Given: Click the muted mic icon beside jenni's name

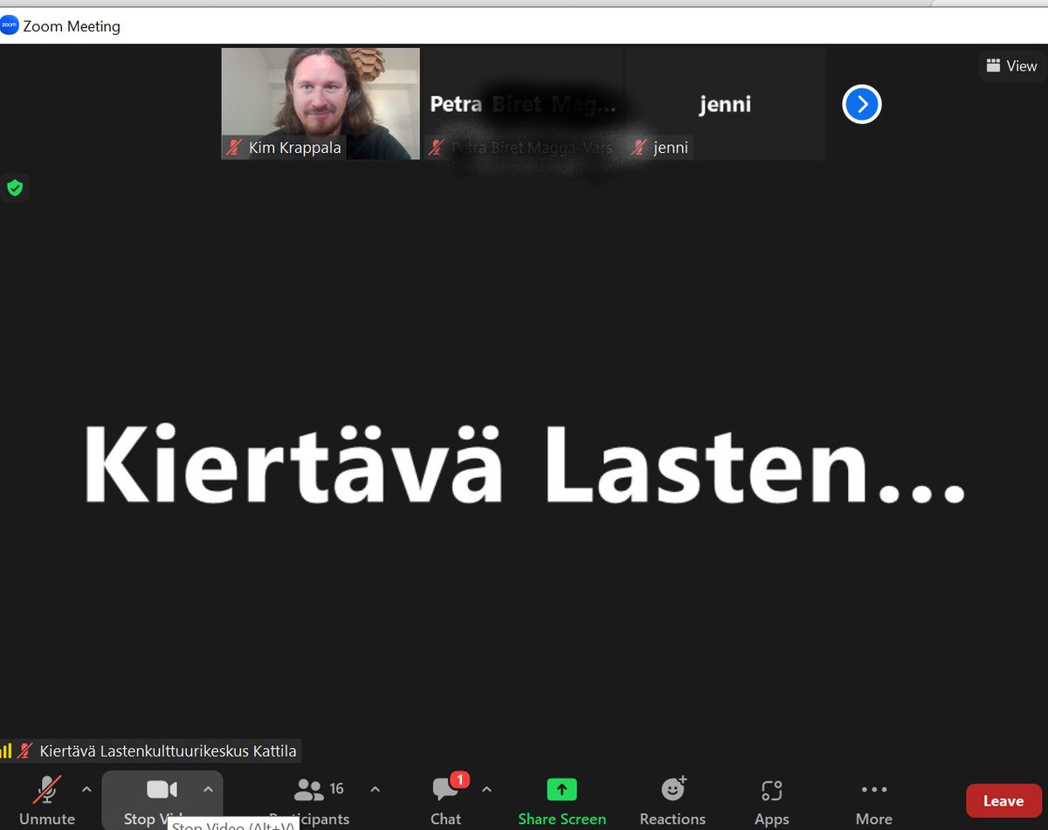Looking at the screenshot, I should point(639,148).
